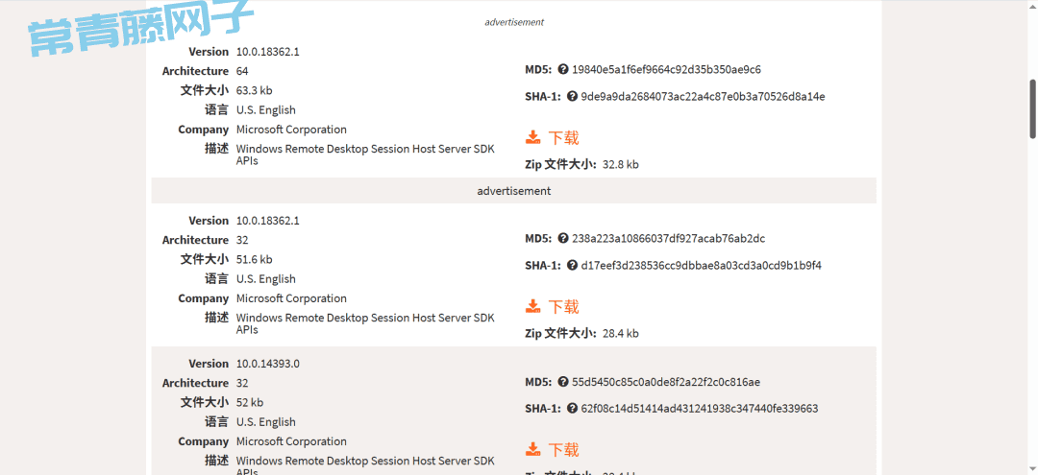Click the Zip 文件大小 28.4 kb text
Viewport: 1038px width, 475px height.
(581, 334)
